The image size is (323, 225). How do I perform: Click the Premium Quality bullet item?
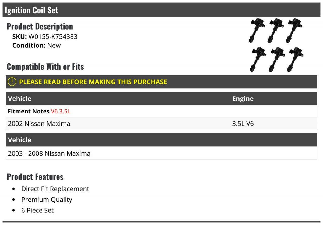[x=47, y=200]
